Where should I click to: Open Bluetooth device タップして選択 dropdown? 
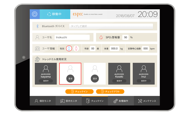coord(111,26)
